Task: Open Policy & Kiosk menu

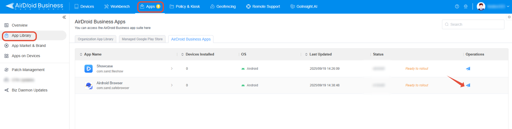Action: click(185, 6)
